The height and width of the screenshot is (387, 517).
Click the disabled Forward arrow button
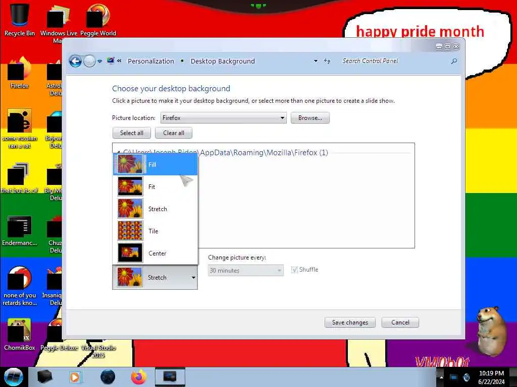pyautogui.click(x=89, y=61)
